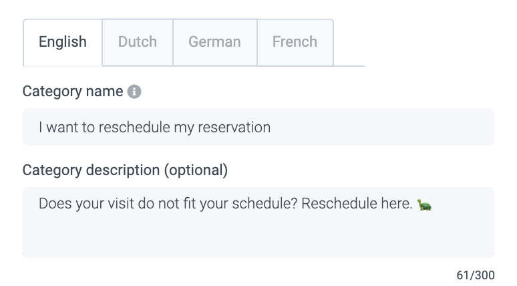This screenshot has width=517, height=286.
Task: Switch to the French tab
Action: [295, 42]
